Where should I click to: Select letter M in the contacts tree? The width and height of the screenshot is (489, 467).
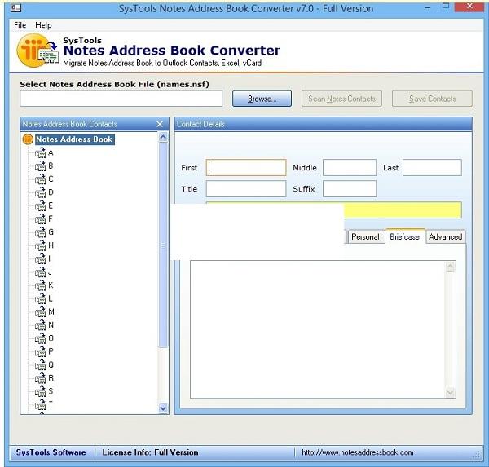click(51, 311)
